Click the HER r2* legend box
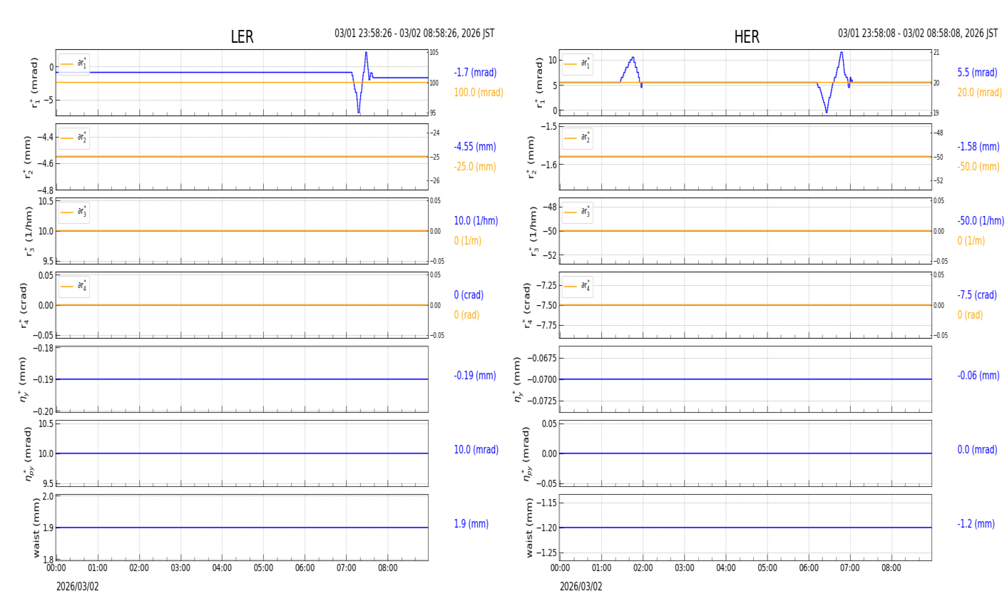Viewport: 1007px width, 616px height. coord(577,138)
